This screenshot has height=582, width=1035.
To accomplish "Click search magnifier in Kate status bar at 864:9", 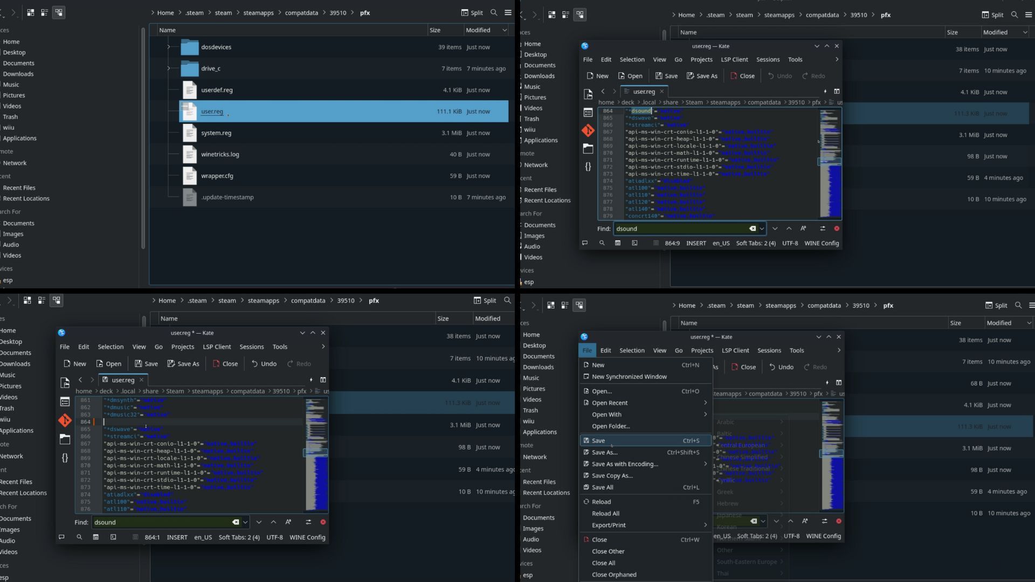I will click(602, 243).
